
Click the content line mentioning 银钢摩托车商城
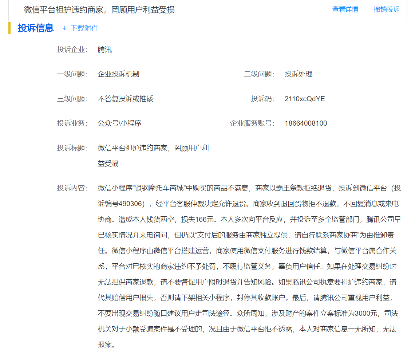point(249,188)
